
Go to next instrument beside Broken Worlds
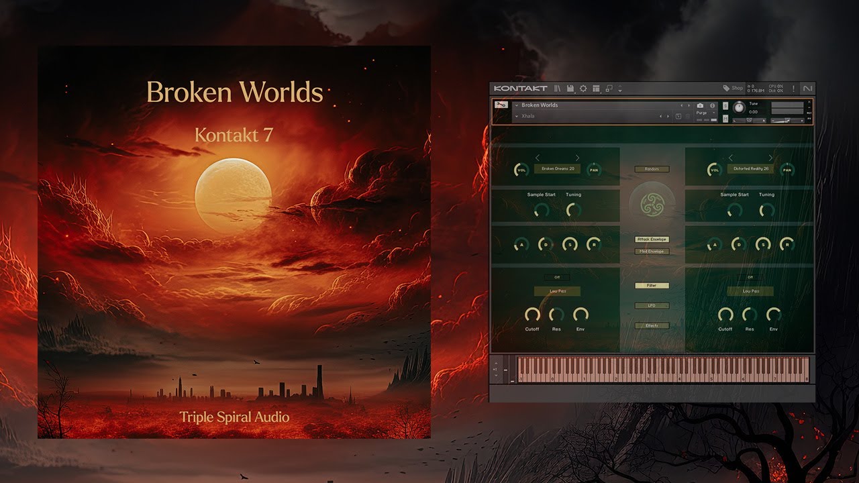pyautogui.click(x=689, y=105)
